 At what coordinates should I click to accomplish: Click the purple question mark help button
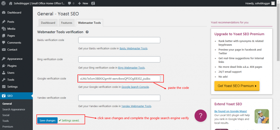tap(200, 115)
